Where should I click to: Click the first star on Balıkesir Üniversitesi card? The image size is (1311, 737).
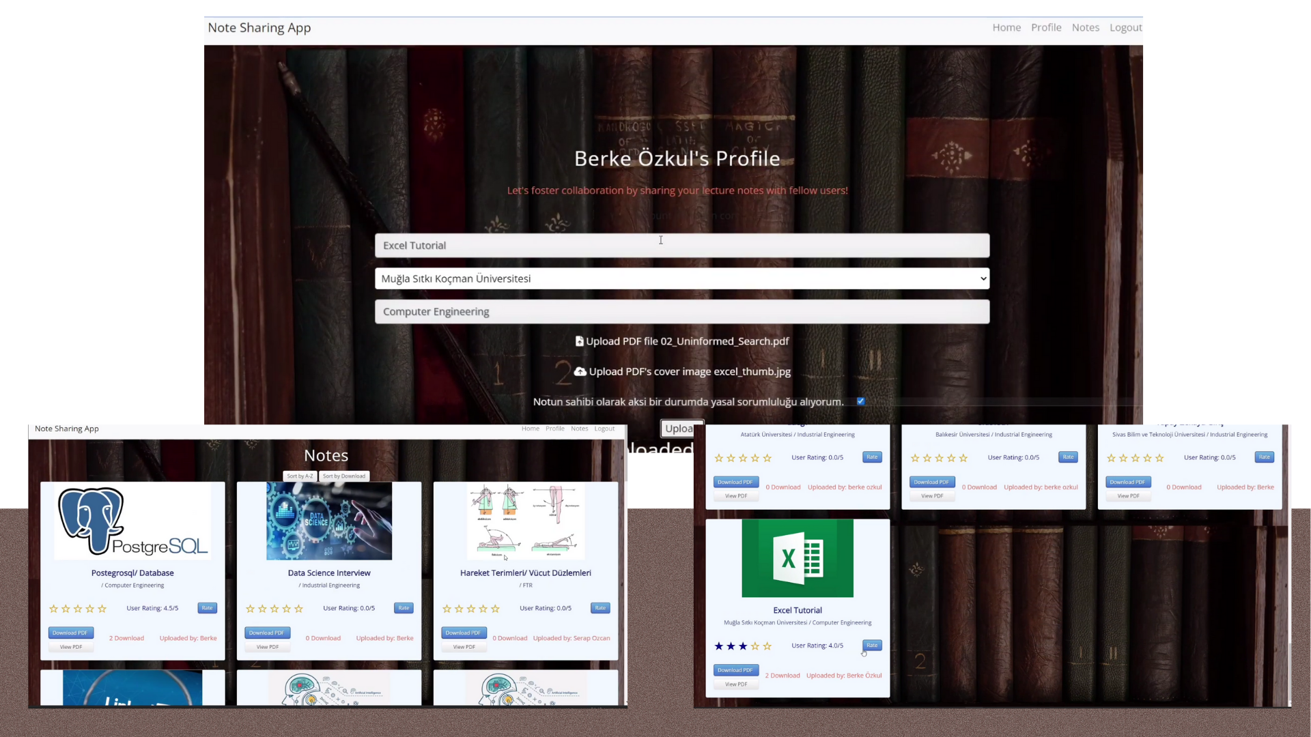[915, 458]
